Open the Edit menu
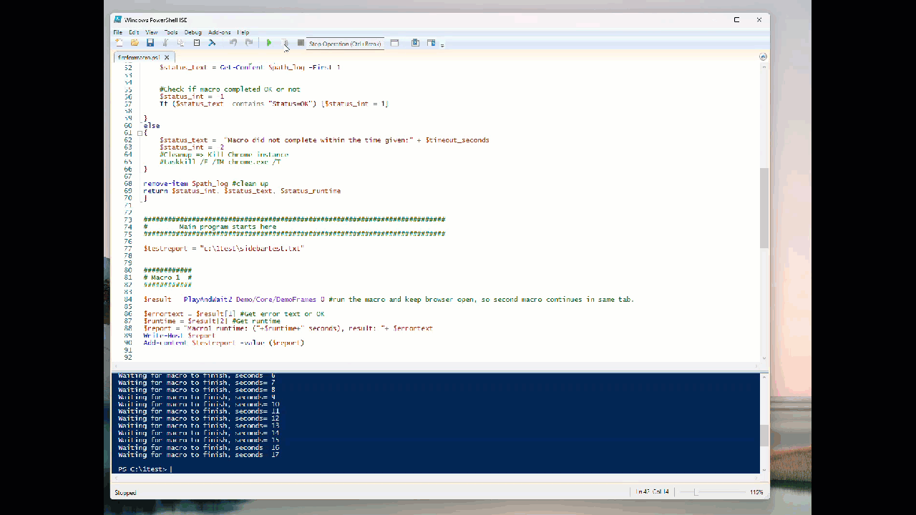The height and width of the screenshot is (515, 916). pyautogui.click(x=134, y=32)
